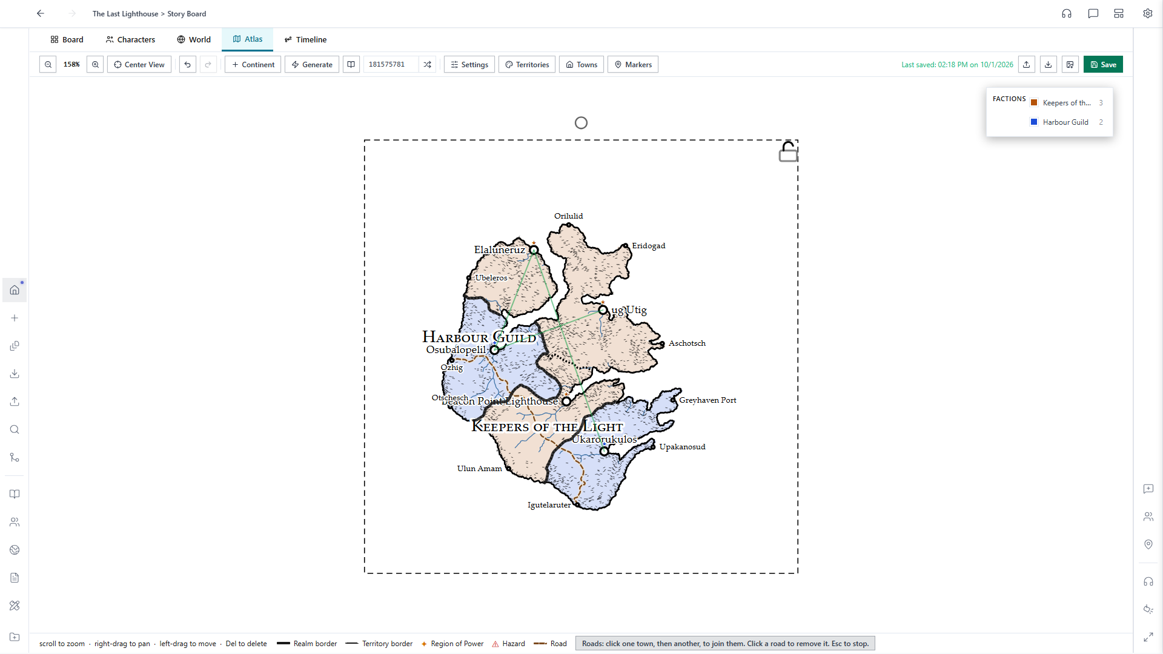Click the 158% zoom level value
The image size is (1163, 654).
point(71,65)
